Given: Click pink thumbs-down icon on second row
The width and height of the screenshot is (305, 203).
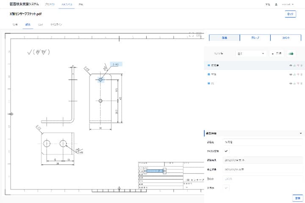Looking at the screenshot, I should (x=298, y=74).
